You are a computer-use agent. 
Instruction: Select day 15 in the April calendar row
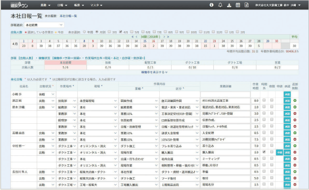coord(145,41)
